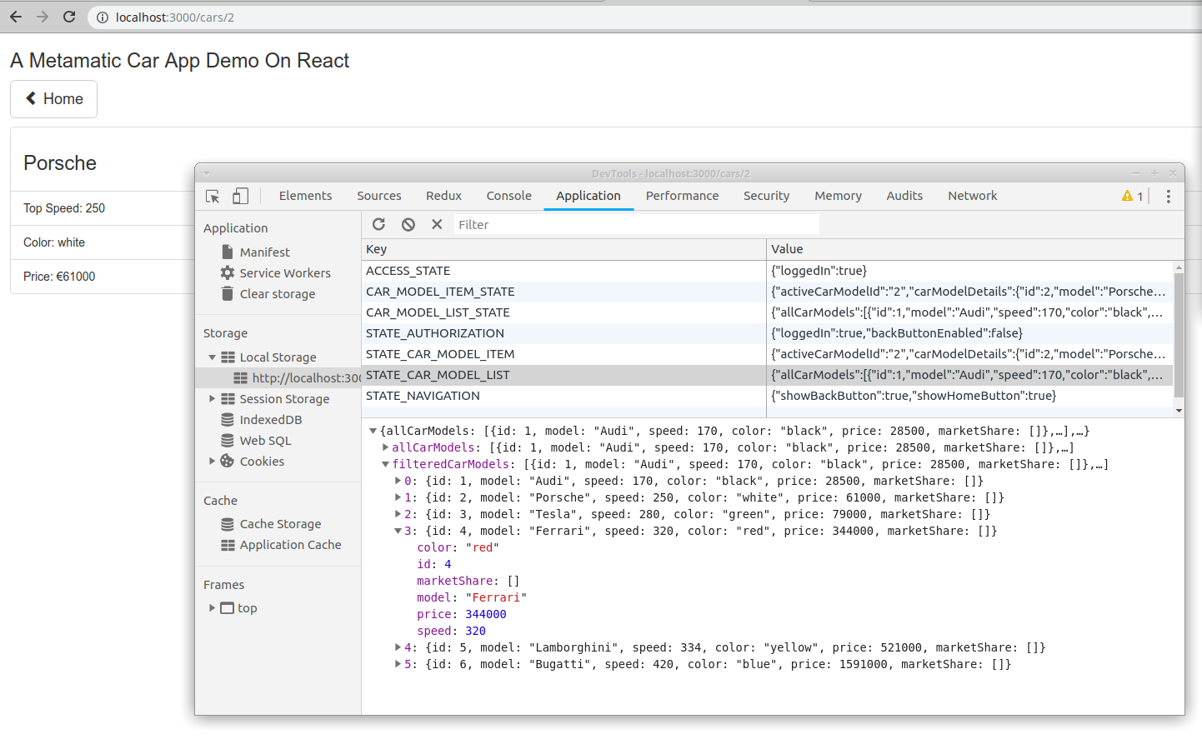Switch to the Network tab
Screen dimensions: 1202x754
pyautogui.click(x=972, y=196)
